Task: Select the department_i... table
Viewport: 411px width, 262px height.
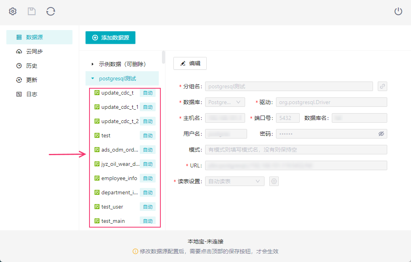Action: click(120, 193)
